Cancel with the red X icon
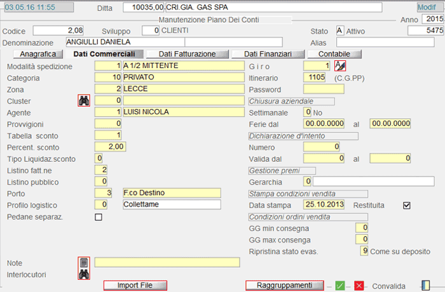 point(359,286)
